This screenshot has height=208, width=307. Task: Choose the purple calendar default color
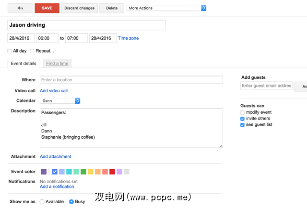coord(44,172)
